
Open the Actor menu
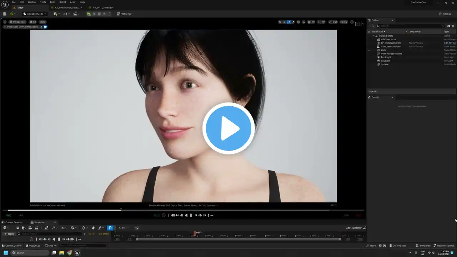[73, 2]
